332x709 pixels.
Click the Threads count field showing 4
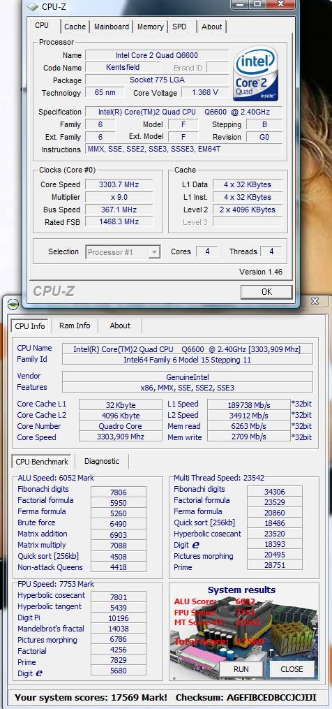[271, 252]
